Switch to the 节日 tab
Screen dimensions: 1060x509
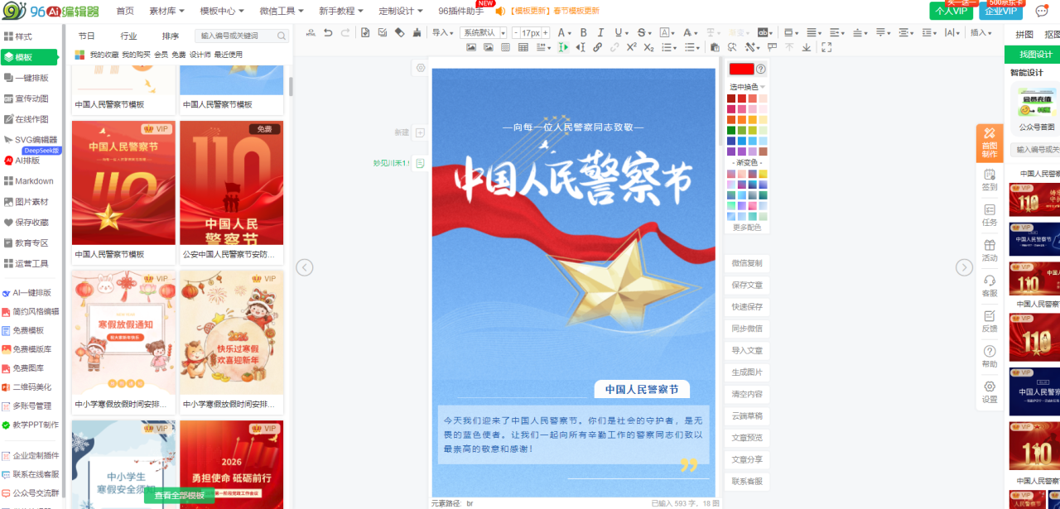pyautogui.click(x=87, y=36)
